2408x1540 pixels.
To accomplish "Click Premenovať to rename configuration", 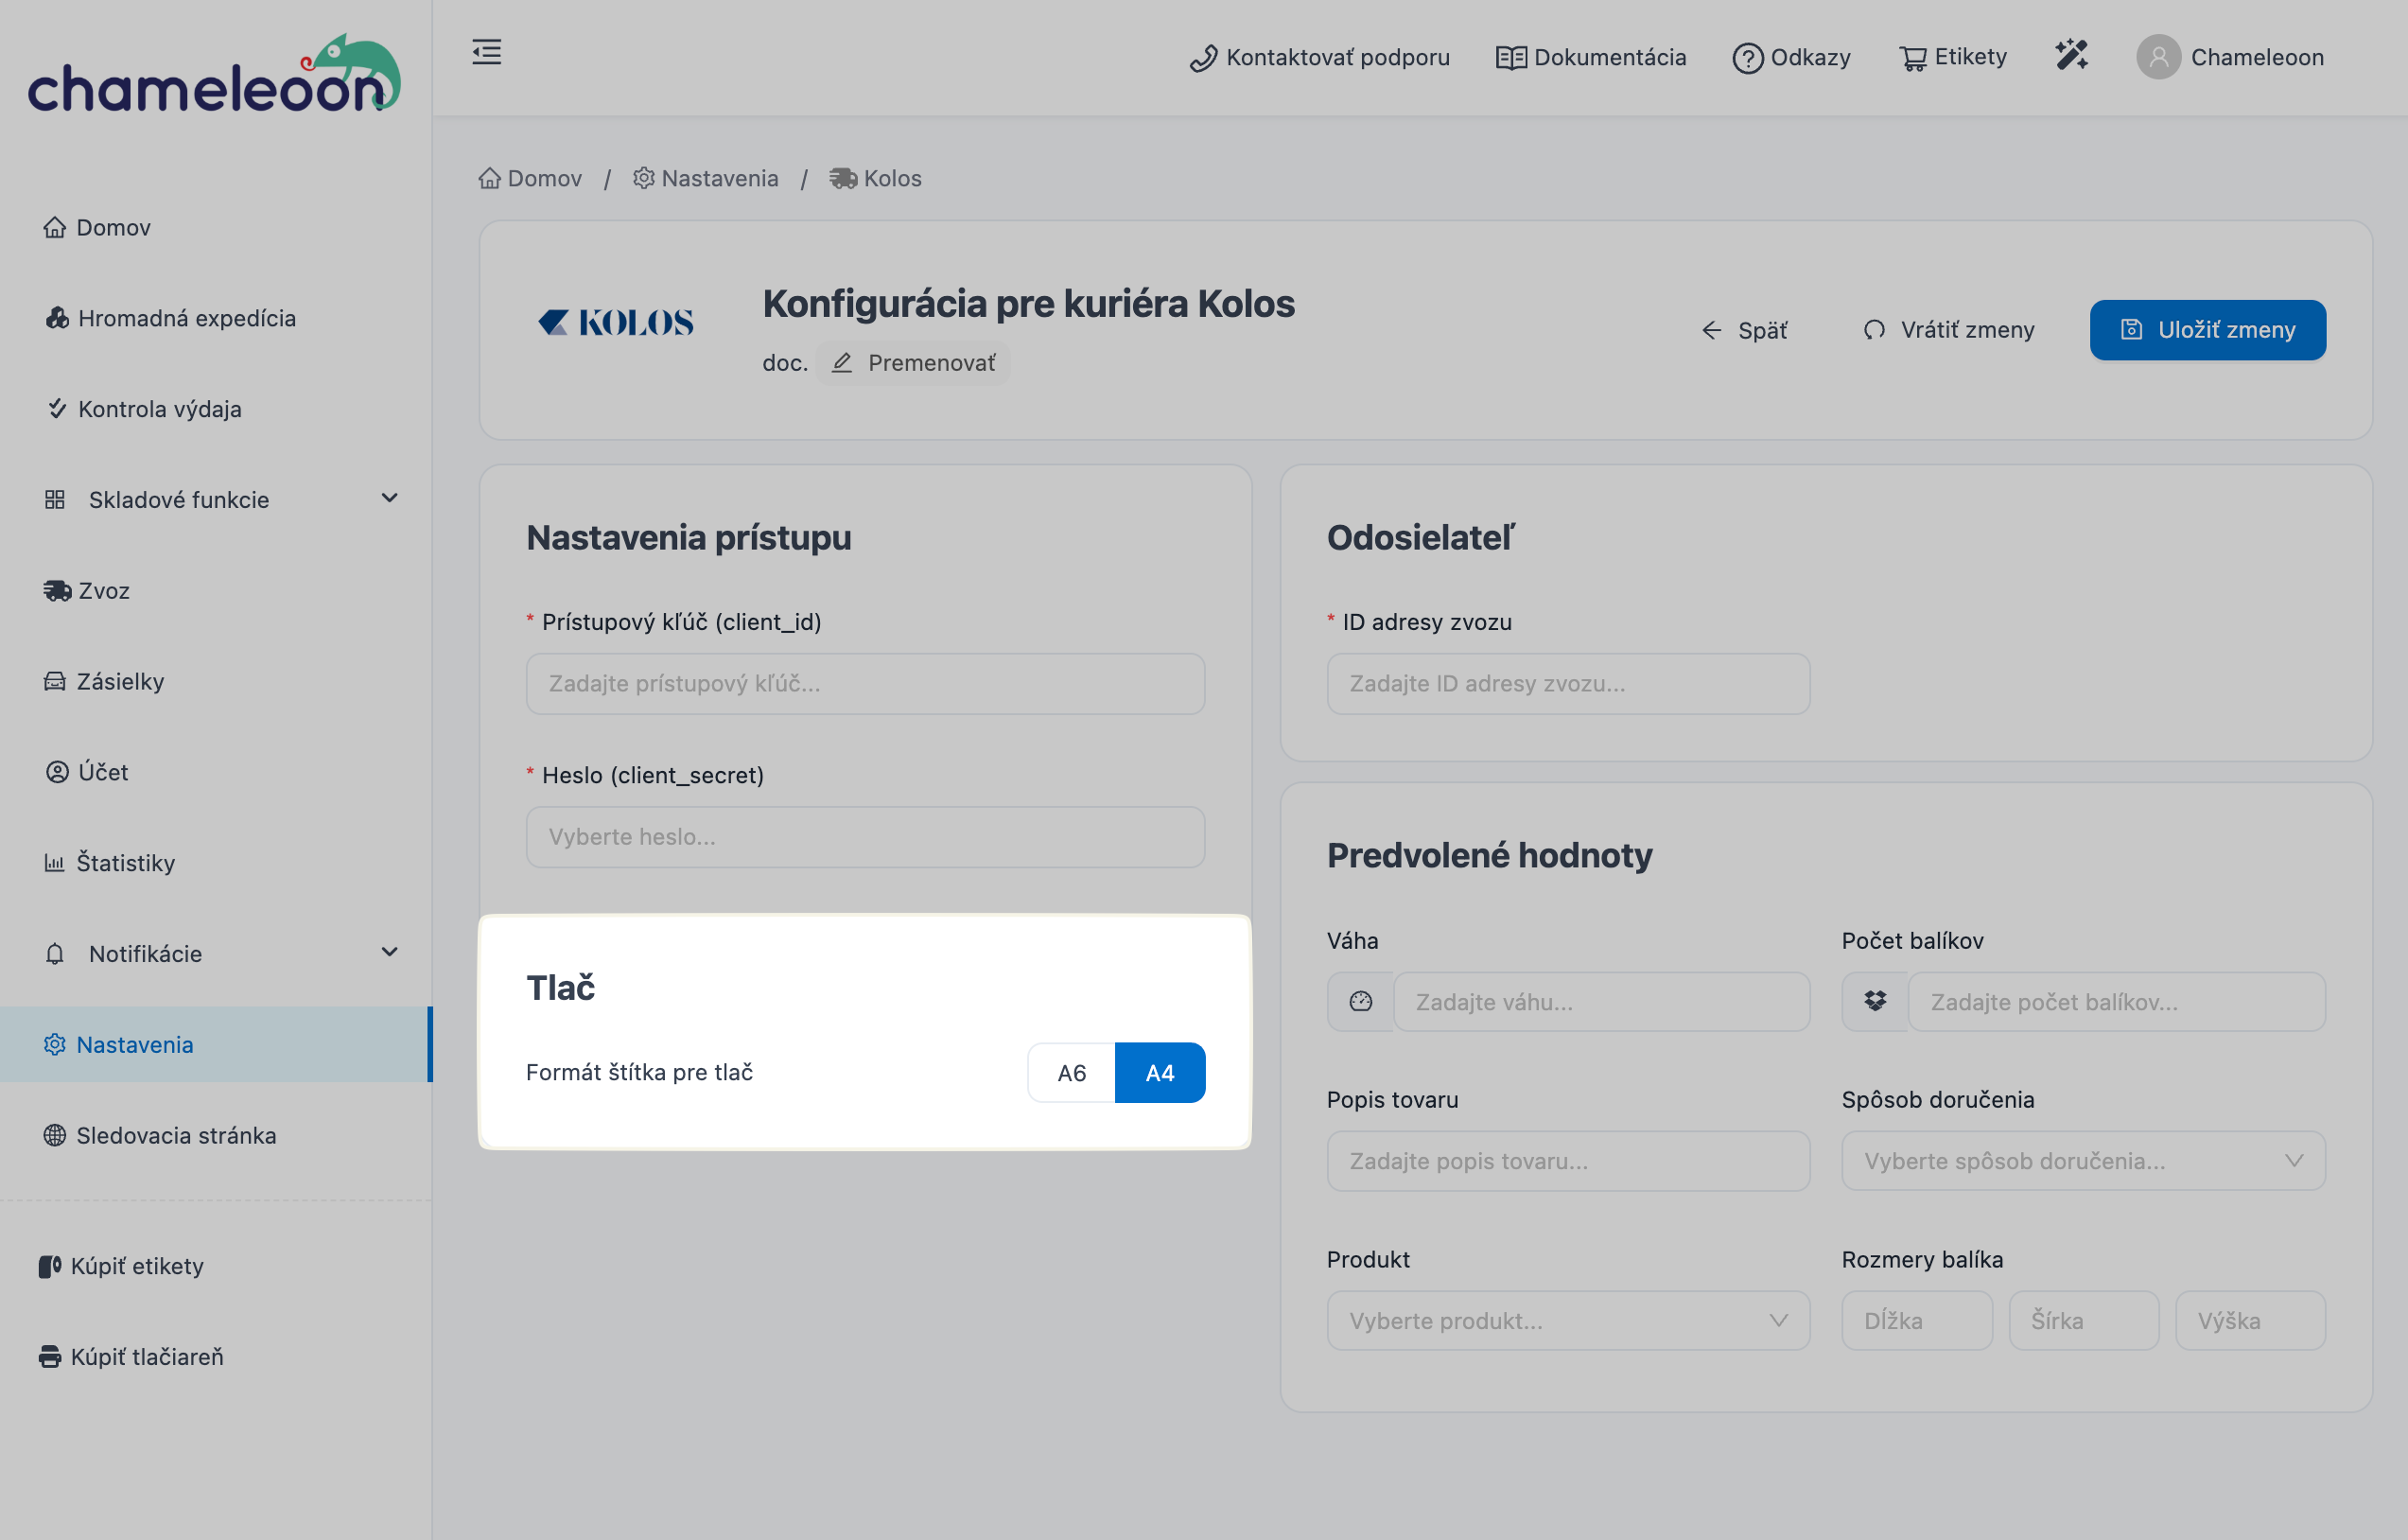I will click(x=913, y=363).
